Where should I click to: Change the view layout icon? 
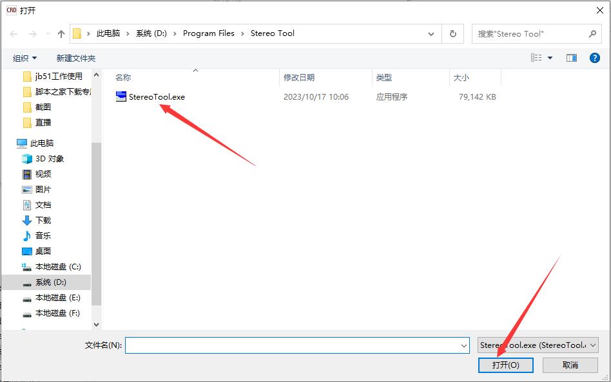coord(536,58)
